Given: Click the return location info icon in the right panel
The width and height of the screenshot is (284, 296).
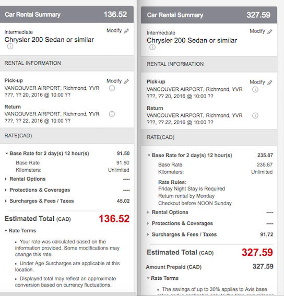Looking at the screenshot, I should click(x=255, y=115).
